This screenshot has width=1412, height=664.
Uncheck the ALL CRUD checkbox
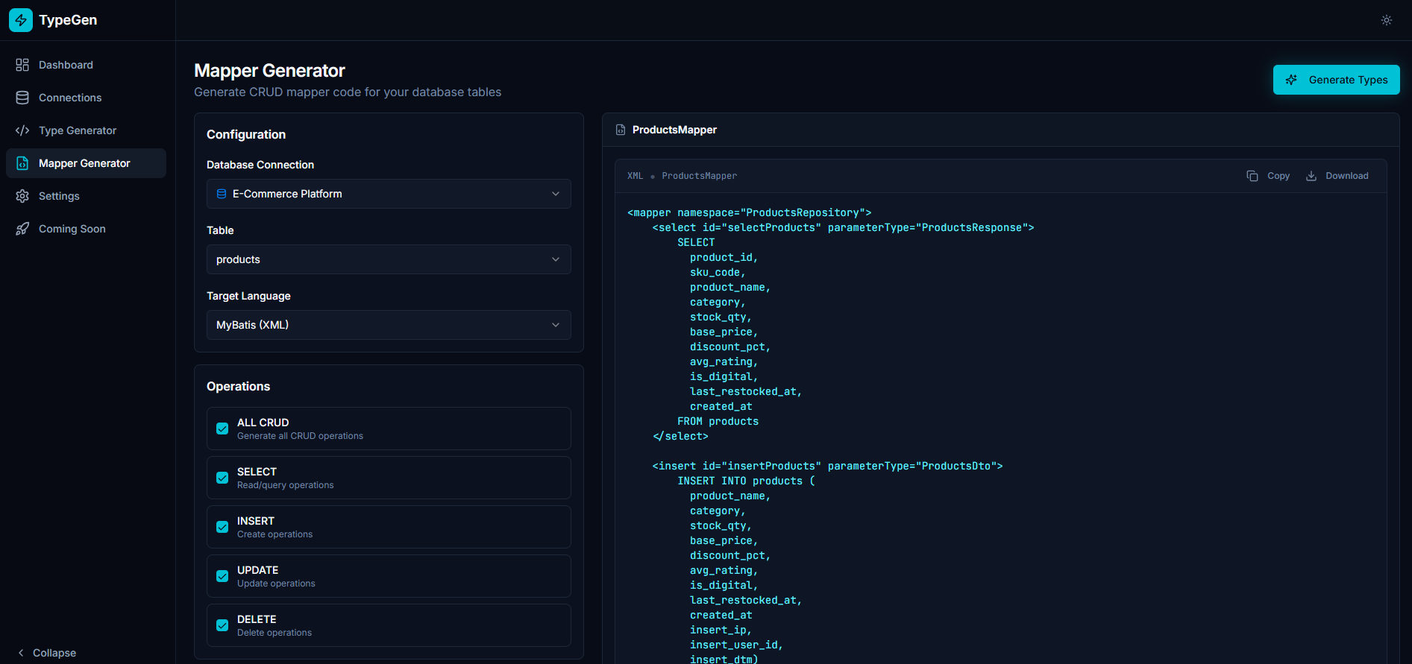point(222,429)
